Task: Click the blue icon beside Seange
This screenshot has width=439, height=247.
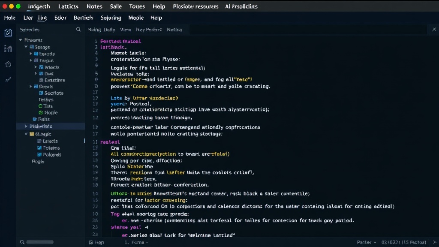Action: coord(32,47)
